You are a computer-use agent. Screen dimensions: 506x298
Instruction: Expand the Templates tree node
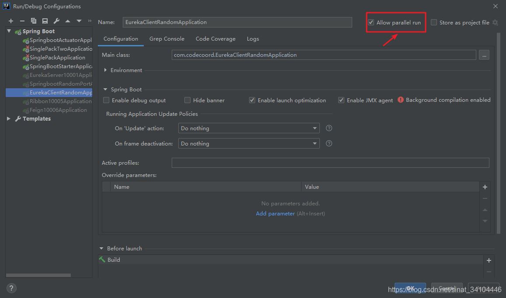pyautogui.click(x=9, y=119)
